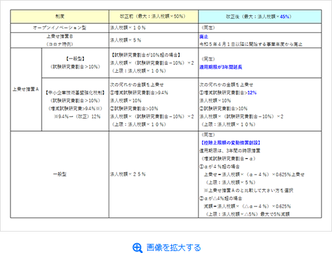Click the 法人税額×25% cell
Viewport: 332px width, 253px height.
[154, 175]
